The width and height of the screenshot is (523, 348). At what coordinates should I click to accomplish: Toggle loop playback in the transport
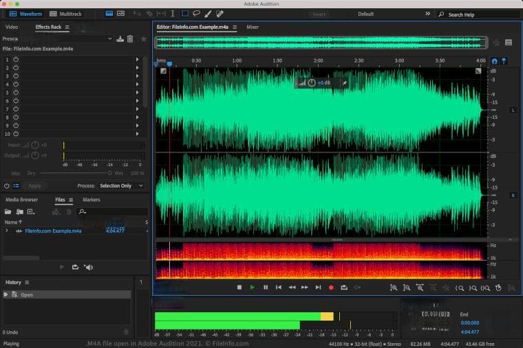pos(344,288)
